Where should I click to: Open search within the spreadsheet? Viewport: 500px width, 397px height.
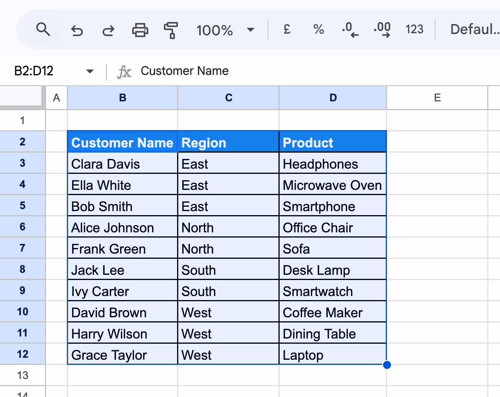[x=43, y=29]
